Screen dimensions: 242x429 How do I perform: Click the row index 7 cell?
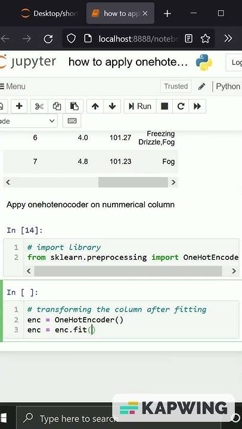tap(35, 161)
